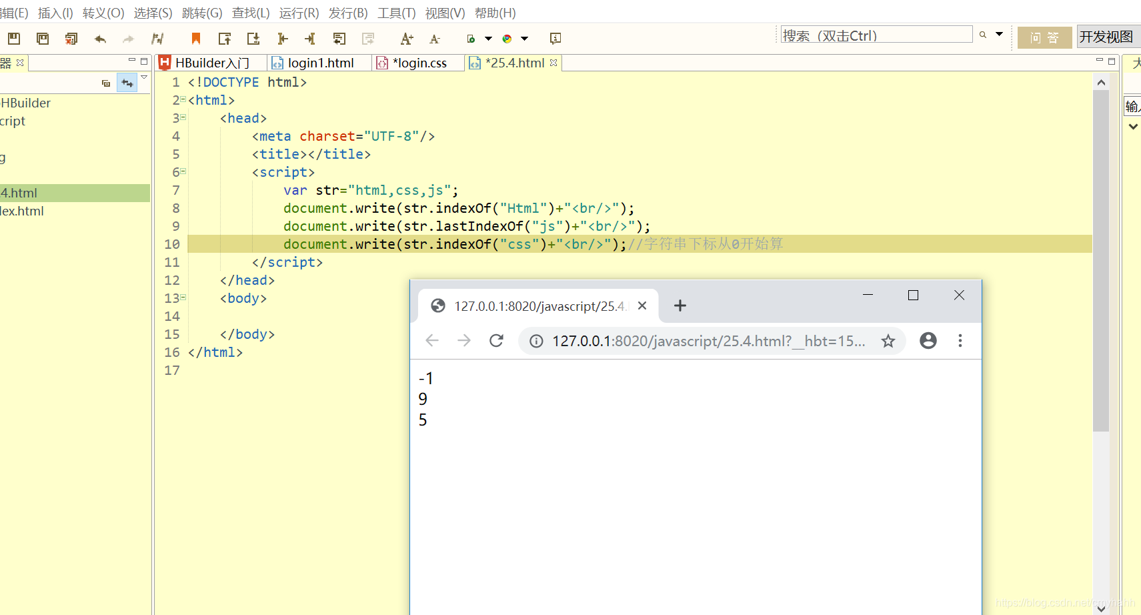Bookmark page with Chrome star icon

coord(888,341)
